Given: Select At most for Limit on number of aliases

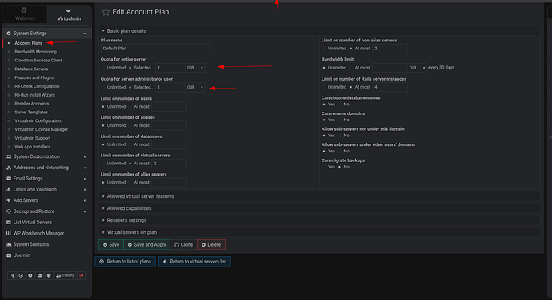Looking at the screenshot, I should [x=130, y=125].
